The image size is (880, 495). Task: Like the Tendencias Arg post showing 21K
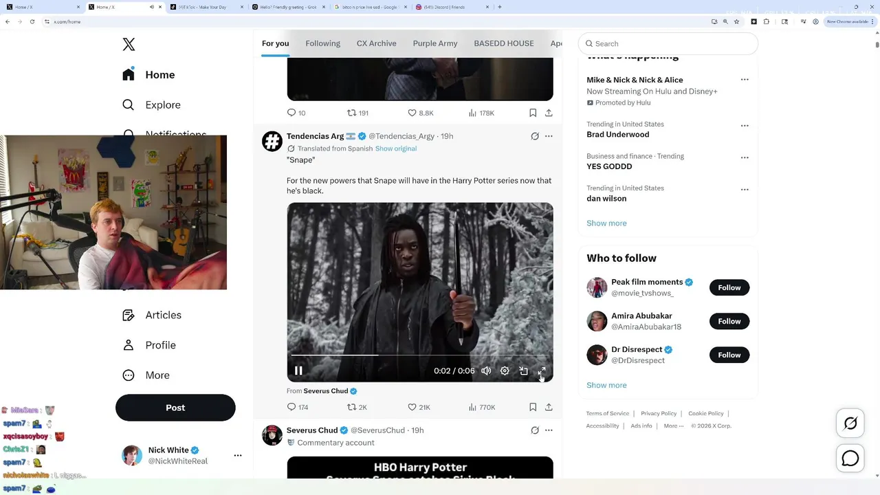[419, 407]
